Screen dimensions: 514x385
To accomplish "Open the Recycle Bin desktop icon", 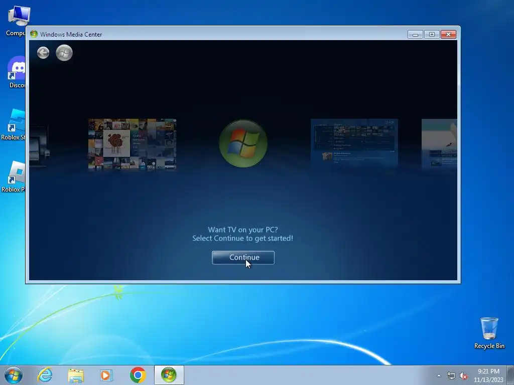I will click(489, 333).
